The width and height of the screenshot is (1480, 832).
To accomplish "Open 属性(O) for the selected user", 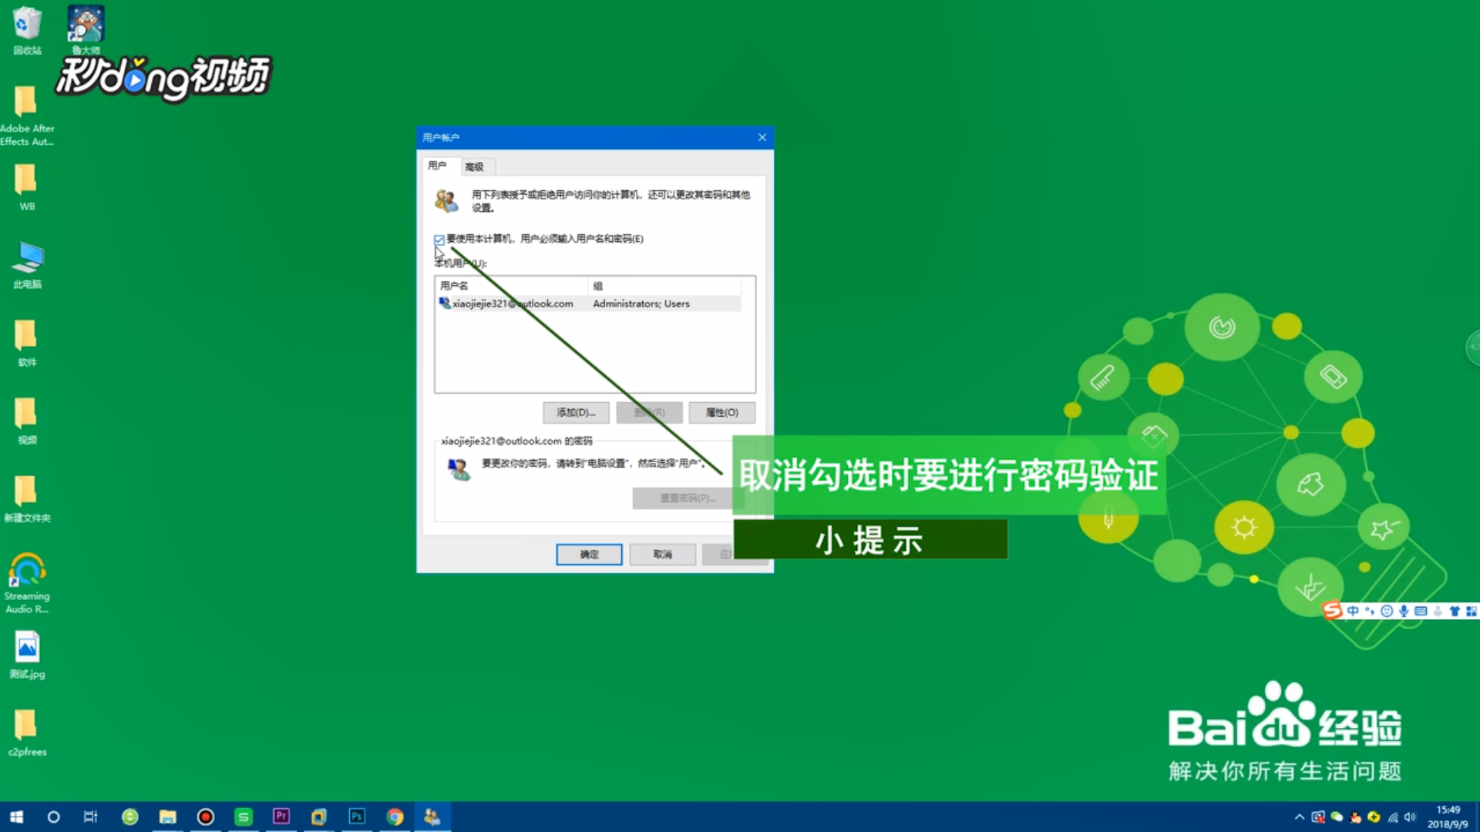I will (x=721, y=413).
